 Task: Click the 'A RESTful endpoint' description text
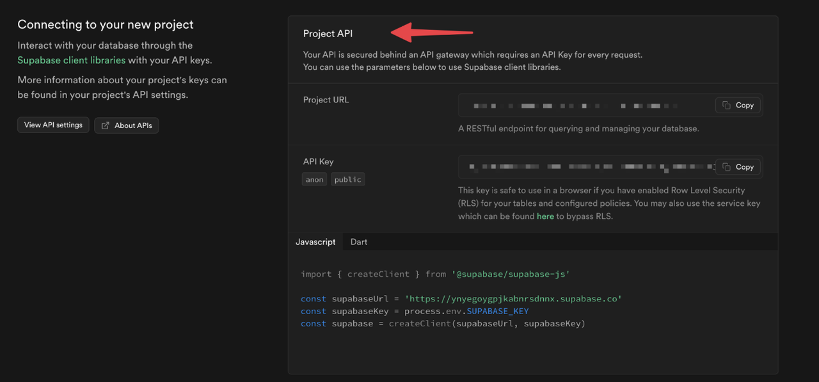click(x=578, y=129)
